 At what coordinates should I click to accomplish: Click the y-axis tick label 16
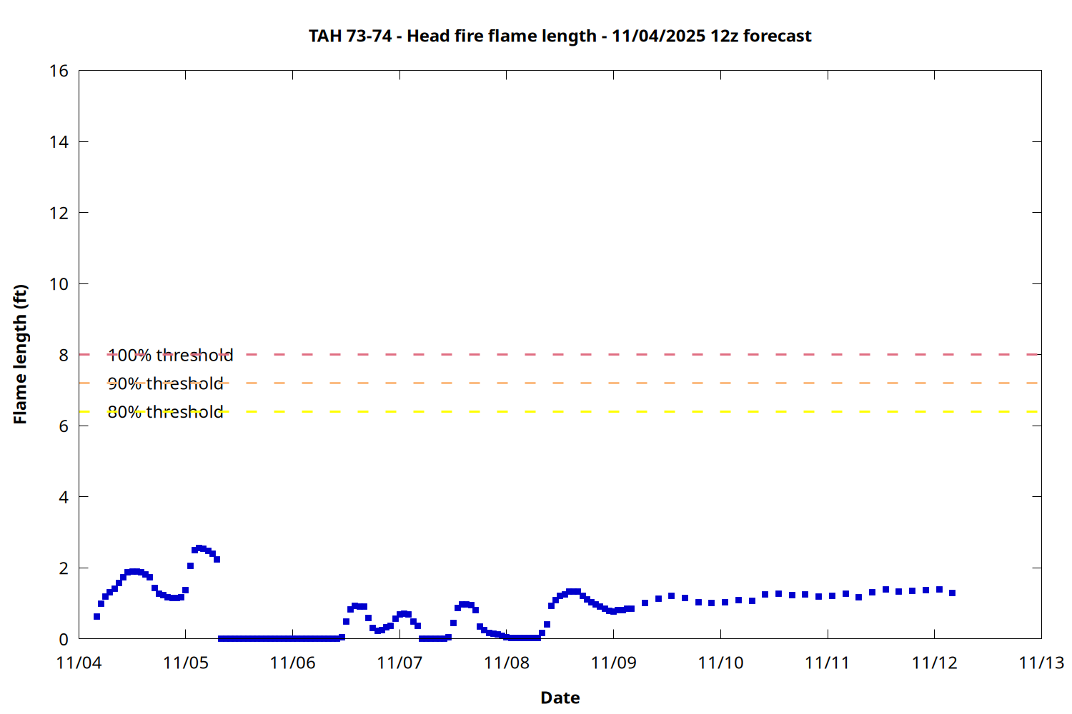click(x=59, y=71)
